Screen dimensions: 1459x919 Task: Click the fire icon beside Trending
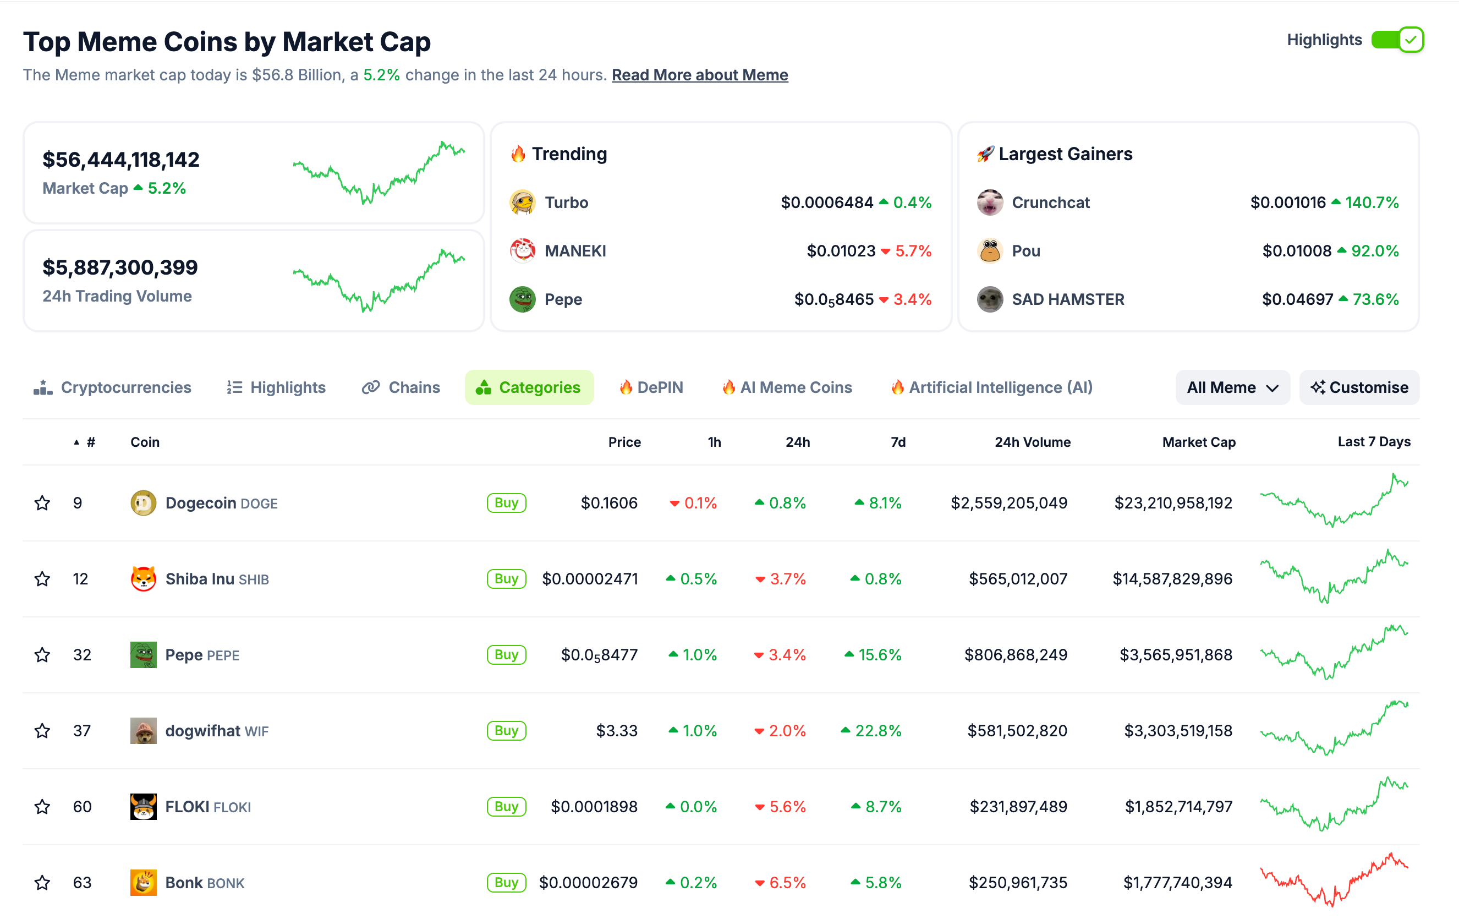[518, 154]
